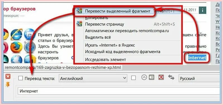Open the 'Английский' source language dropdown
This screenshot has width=223, height=105.
point(93,78)
